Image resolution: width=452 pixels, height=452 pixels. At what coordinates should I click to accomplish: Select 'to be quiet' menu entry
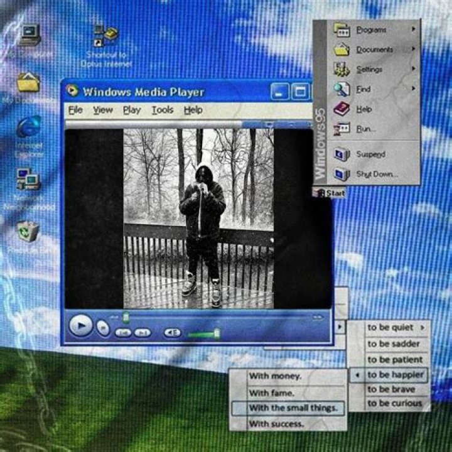coord(390,328)
